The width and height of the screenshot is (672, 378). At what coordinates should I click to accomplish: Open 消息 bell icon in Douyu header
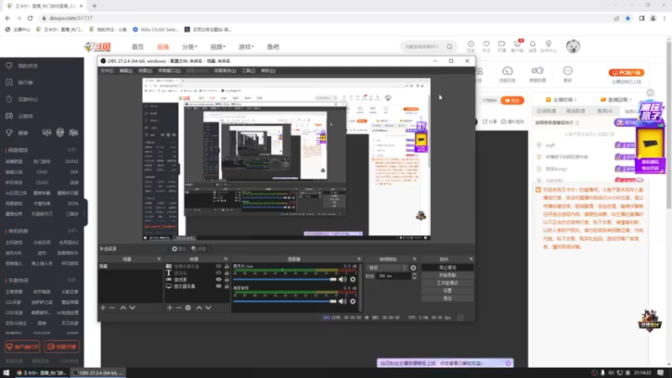point(533,46)
